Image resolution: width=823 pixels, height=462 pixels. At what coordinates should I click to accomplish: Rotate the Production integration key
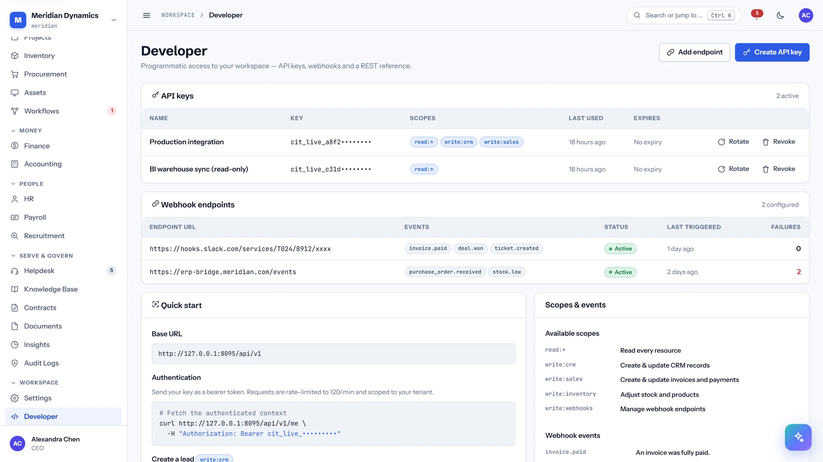(733, 142)
